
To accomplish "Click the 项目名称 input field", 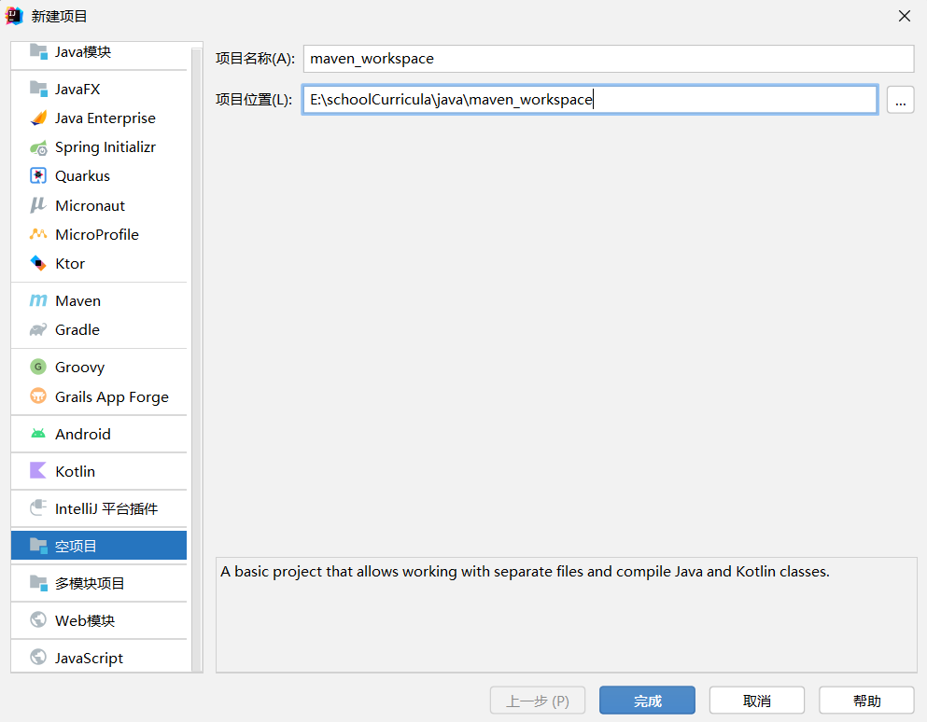I will pos(609,59).
